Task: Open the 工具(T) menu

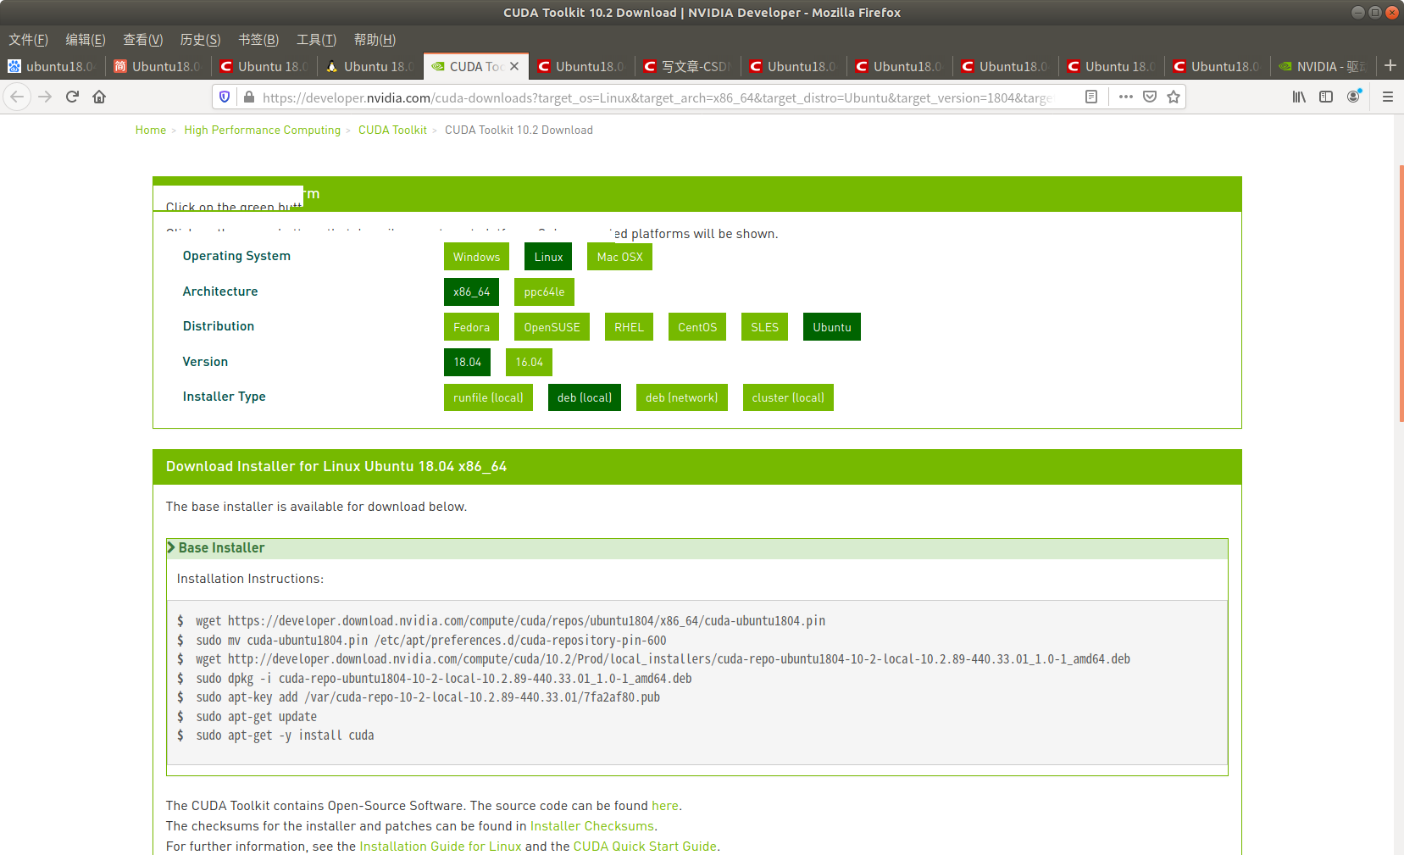Action: pos(316,39)
